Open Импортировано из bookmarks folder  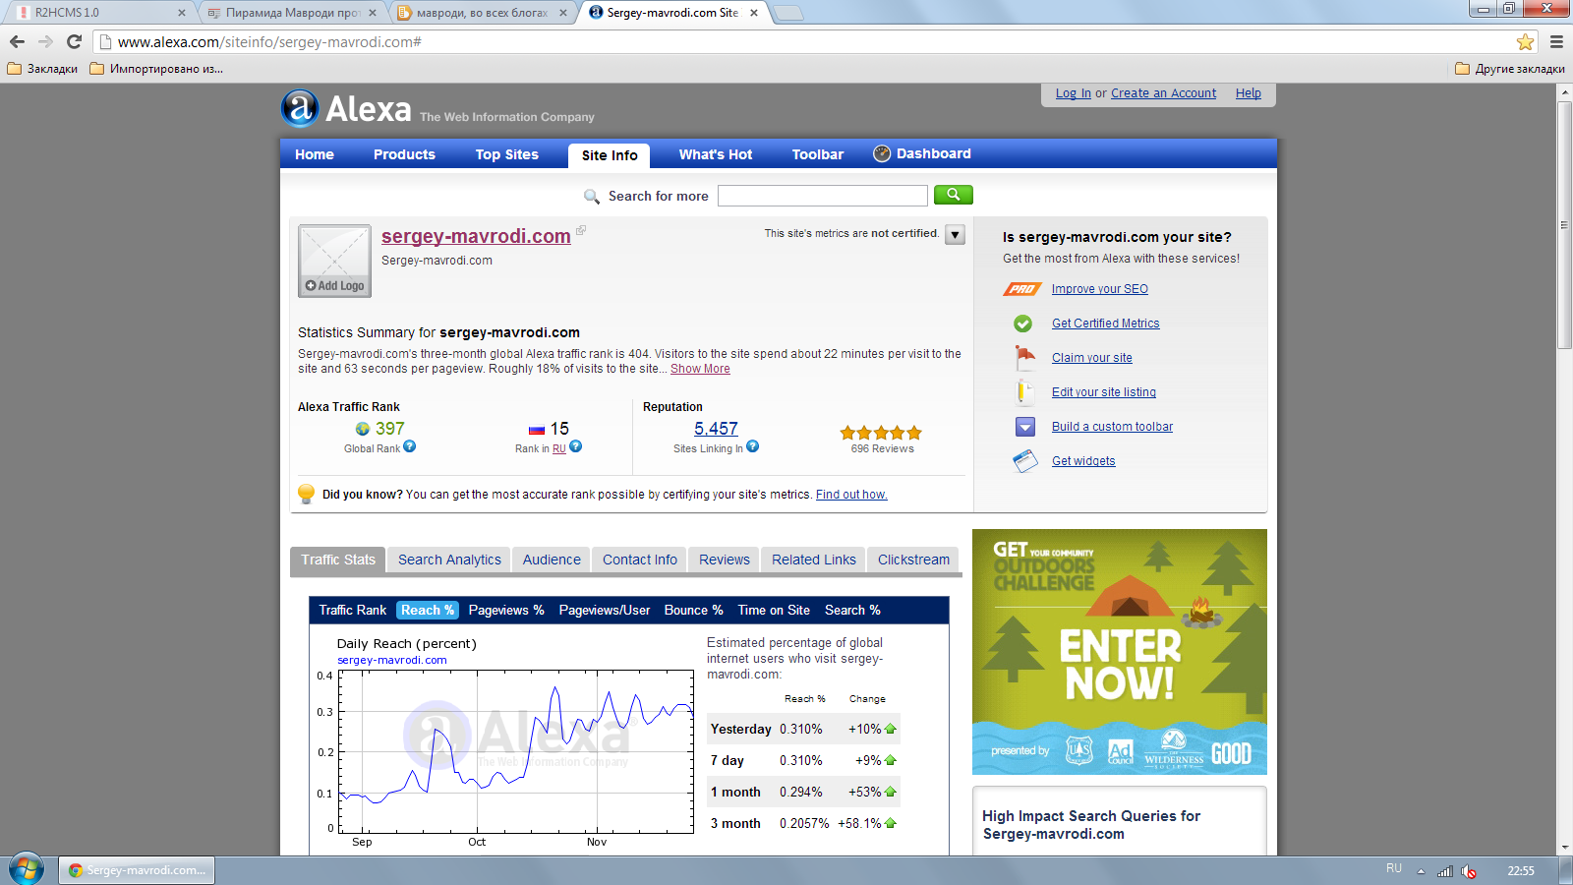click(x=156, y=69)
